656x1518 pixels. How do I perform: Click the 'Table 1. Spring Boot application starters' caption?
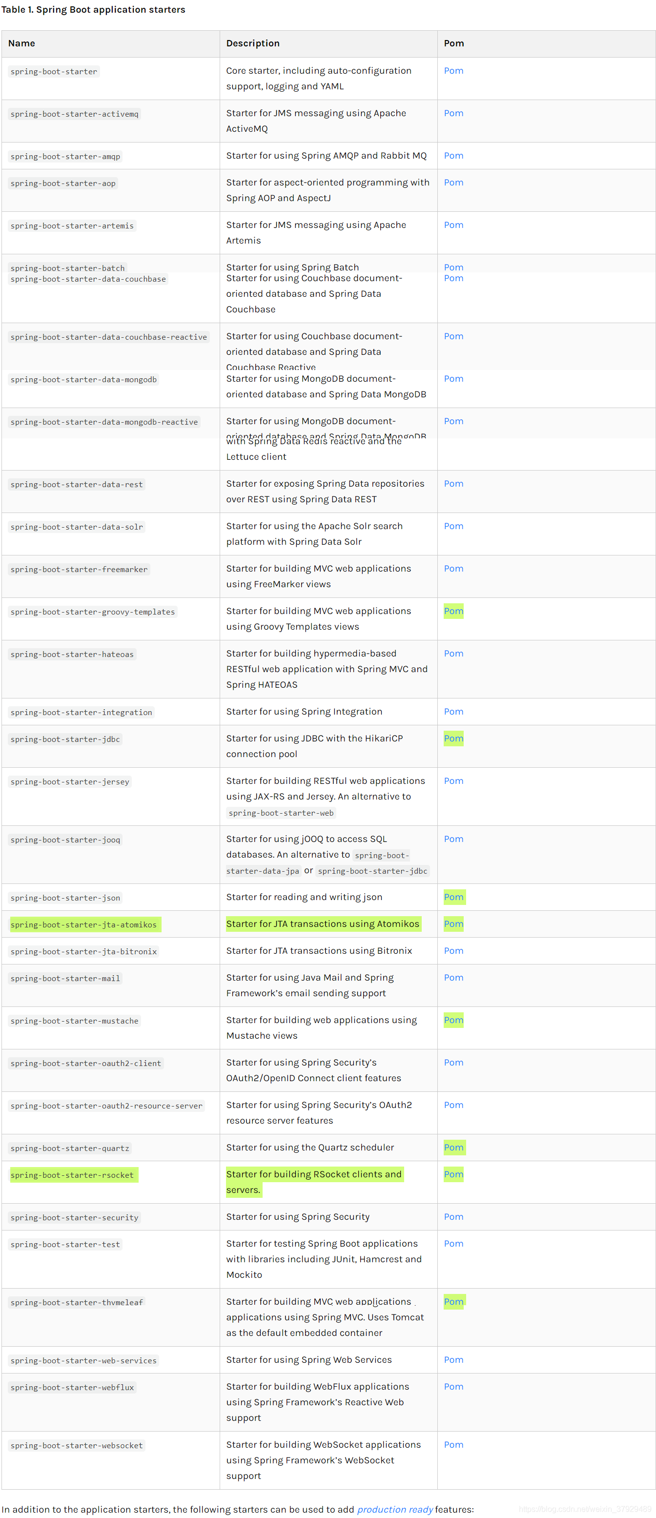93,10
